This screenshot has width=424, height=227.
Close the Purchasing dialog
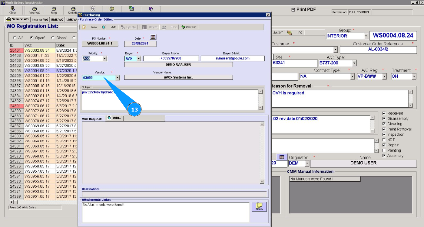268,15
